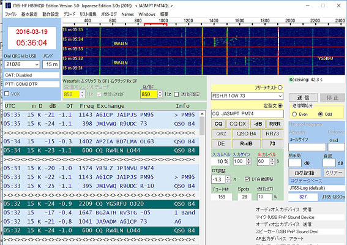Image resolution: width=347 pixels, height=245 pixels.
Task: Open the Windows menu
Action: 147,15
